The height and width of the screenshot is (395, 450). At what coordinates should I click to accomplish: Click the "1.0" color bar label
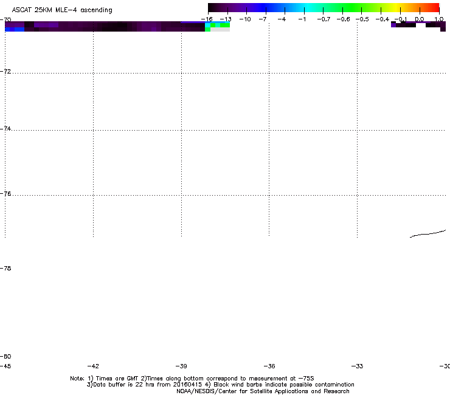point(439,19)
